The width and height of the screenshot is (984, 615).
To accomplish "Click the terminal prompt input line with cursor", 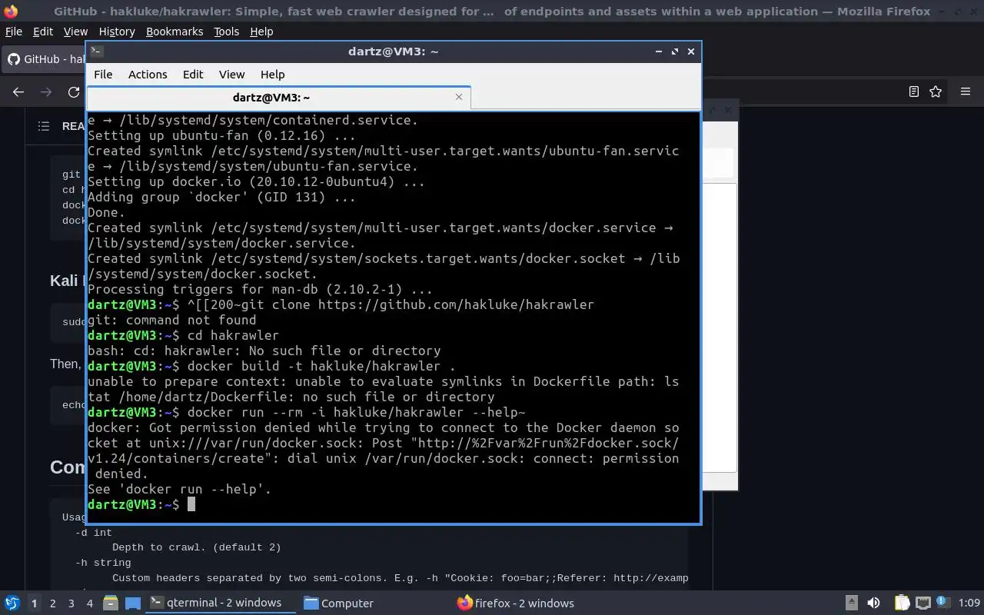I will (x=393, y=504).
